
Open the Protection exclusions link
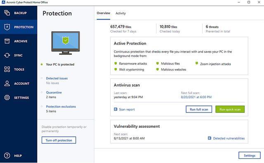(x=61, y=106)
